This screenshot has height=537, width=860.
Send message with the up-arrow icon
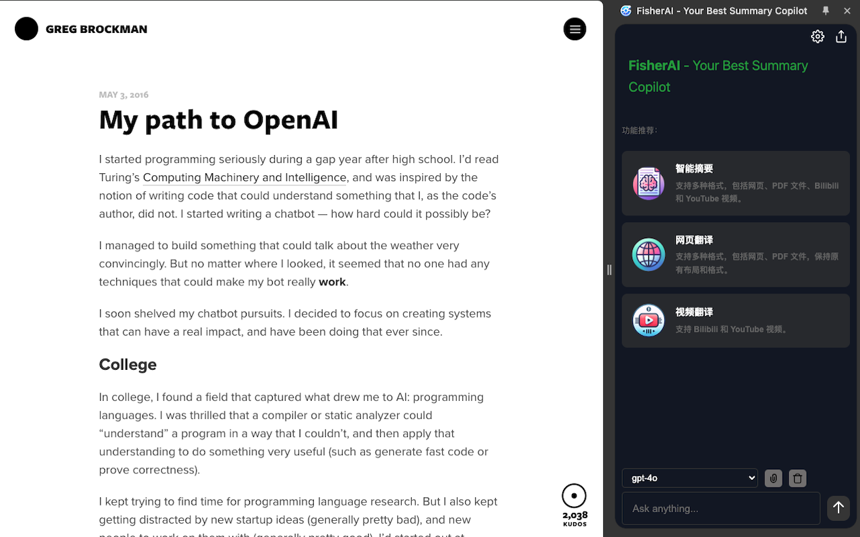[838, 508]
